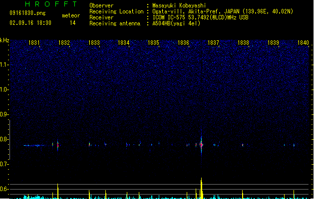The width and height of the screenshot is (314, 199).
Task: Click the 1836 time axis marker
Action: [183, 43]
